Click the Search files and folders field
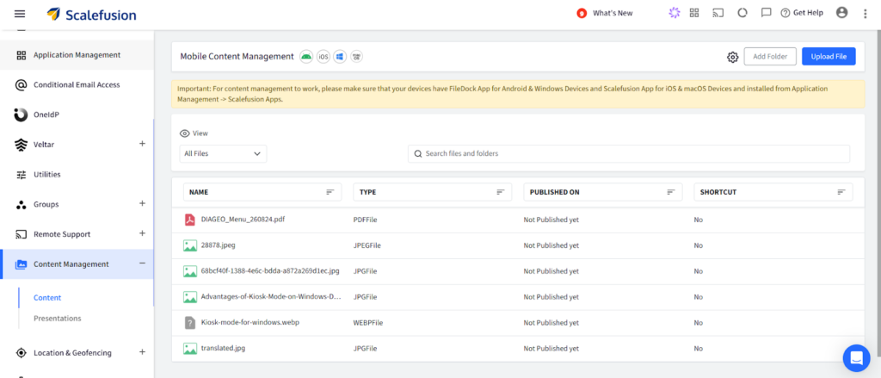881x378 pixels. 628,153
